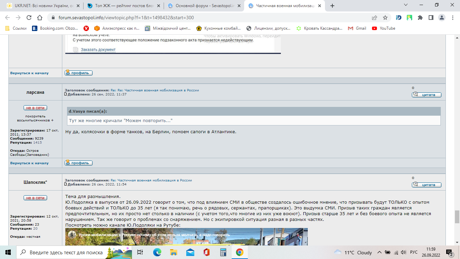Open the Chrome extensions puzzle icon
The image size is (460, 259).
pos(420,18)
